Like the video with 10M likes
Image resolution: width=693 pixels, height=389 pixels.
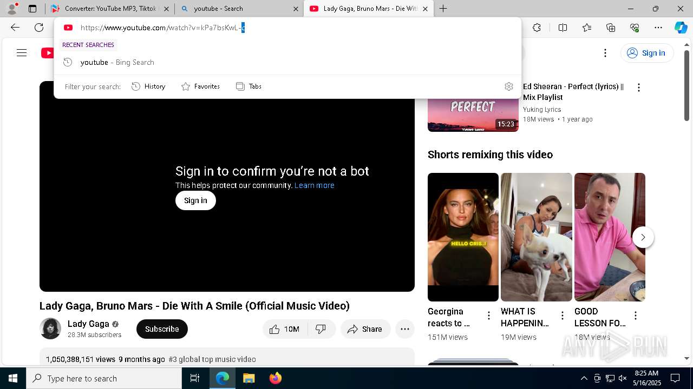pyautogui.click(x=285, y=329)
